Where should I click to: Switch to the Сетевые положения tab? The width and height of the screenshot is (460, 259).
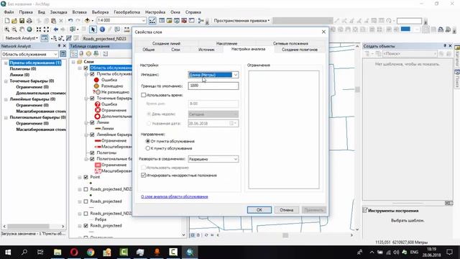290,43
